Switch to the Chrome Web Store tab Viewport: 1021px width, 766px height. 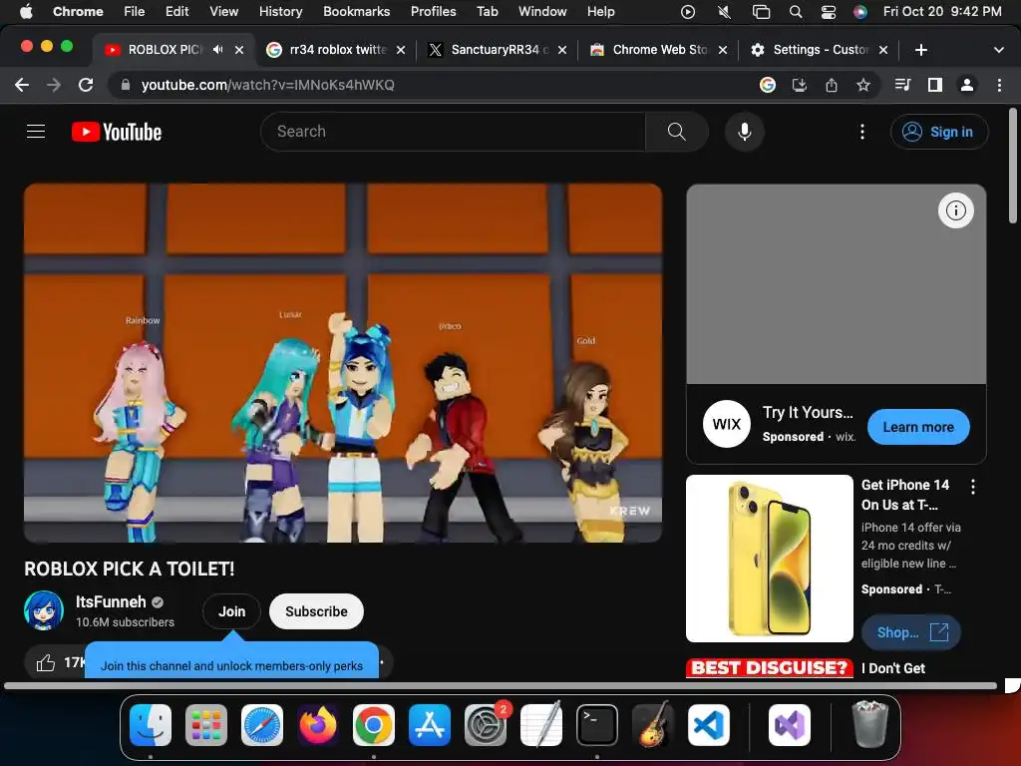click(658, 50)
